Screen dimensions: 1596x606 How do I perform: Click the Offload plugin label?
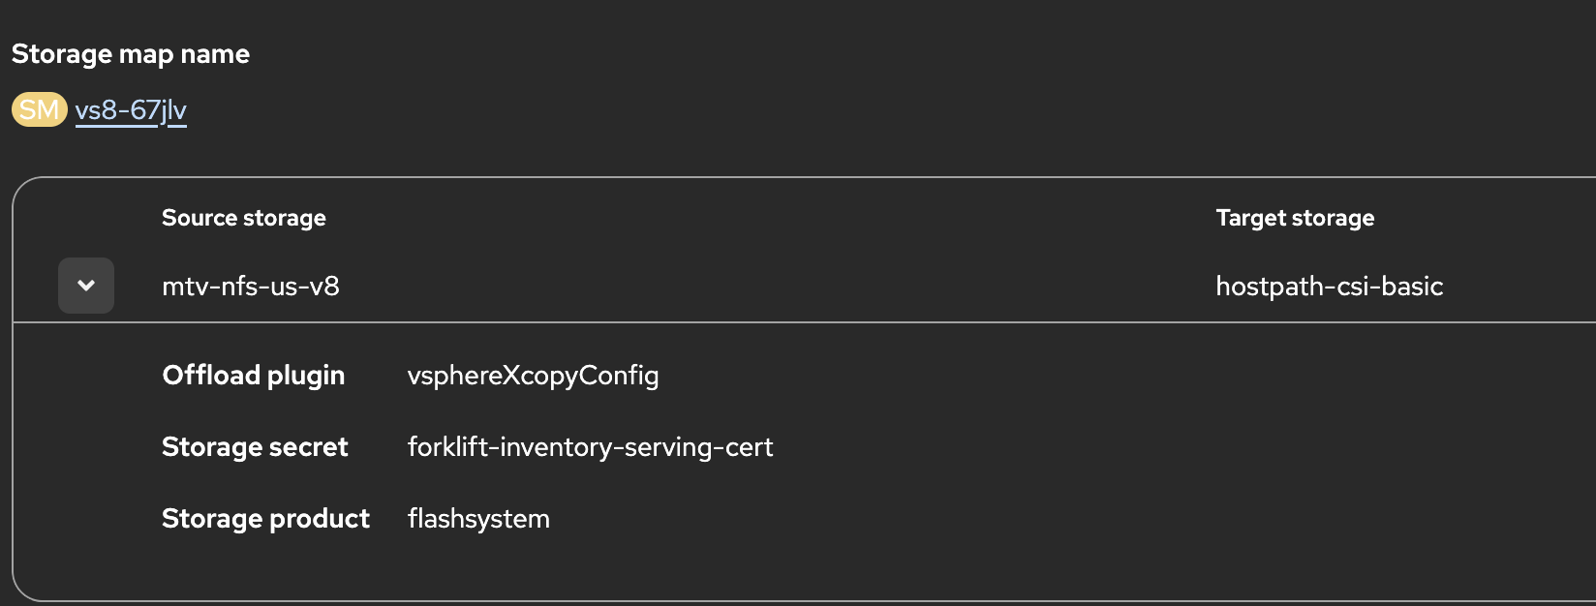pos(254,376)
